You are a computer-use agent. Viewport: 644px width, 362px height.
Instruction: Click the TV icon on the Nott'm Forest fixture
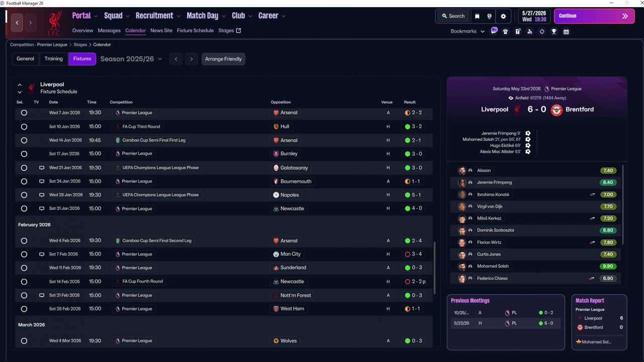[x=42, y=296]
